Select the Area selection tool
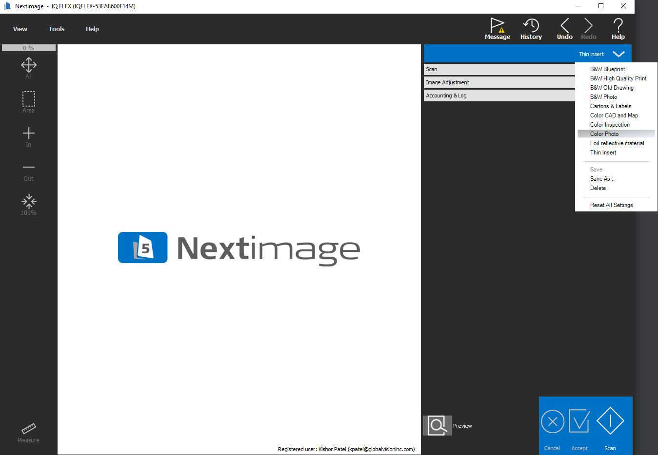This screenshot has height=455, width=658. pyautogui.click(x=29, y=102)
